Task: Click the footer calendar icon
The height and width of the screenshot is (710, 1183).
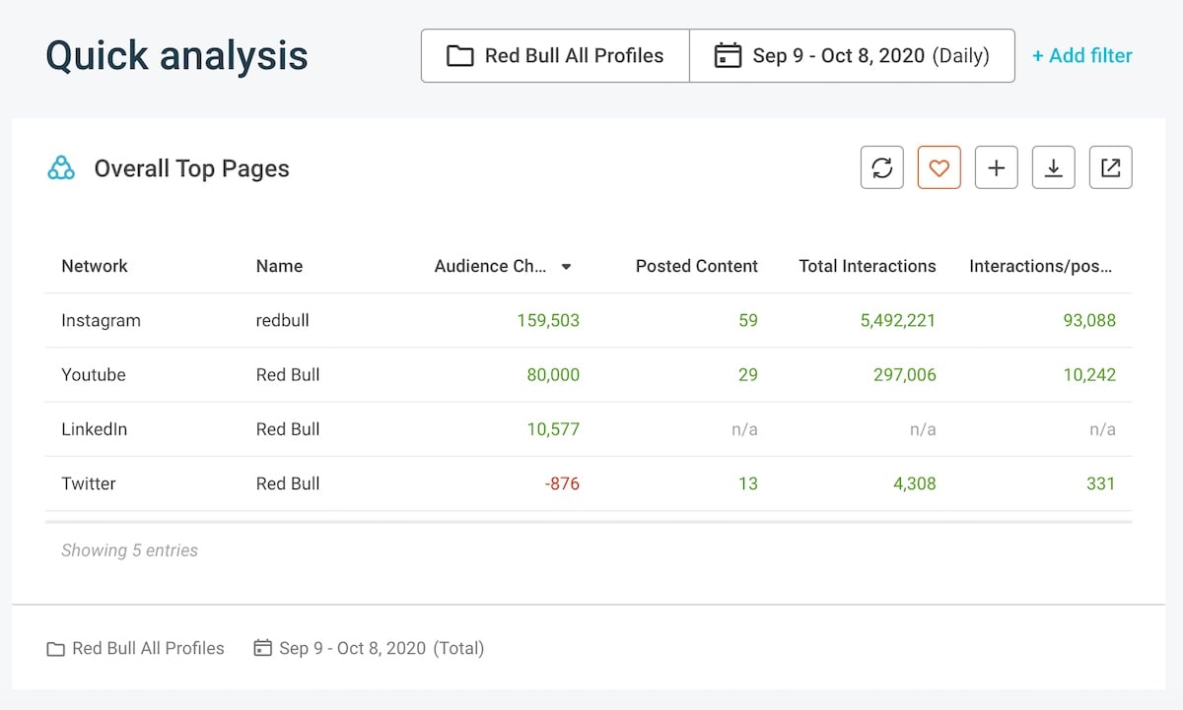Action: coord(262,648)
